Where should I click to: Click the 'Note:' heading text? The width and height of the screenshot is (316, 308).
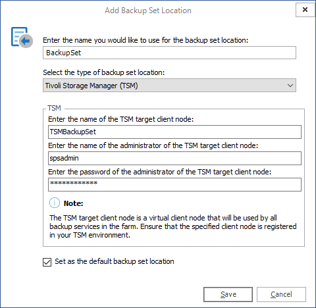click(x=73, y=203)
